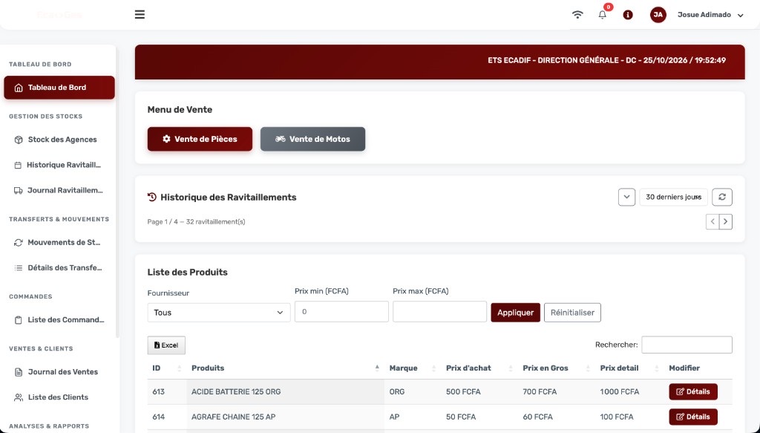
Task: Click the Vente de Pièces button
Action: click(200, 139)
